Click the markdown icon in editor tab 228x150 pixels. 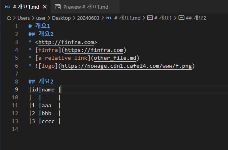[8, 7]
